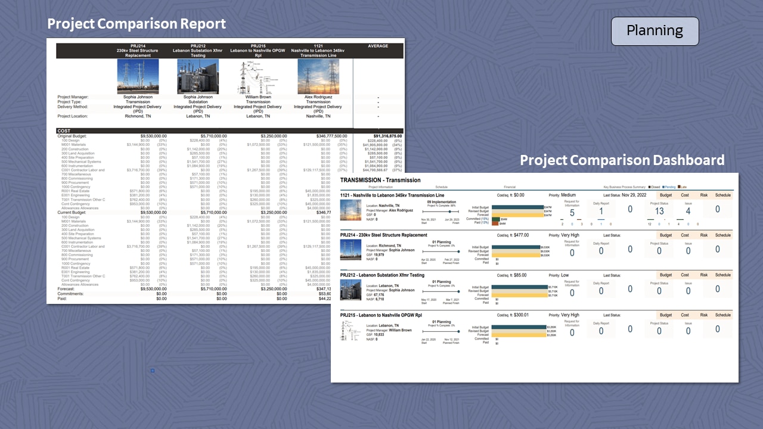The height and width of the screenshot is (429, 763).
Task: Click the Planning button at top right
Action: (x=655, y=31)
